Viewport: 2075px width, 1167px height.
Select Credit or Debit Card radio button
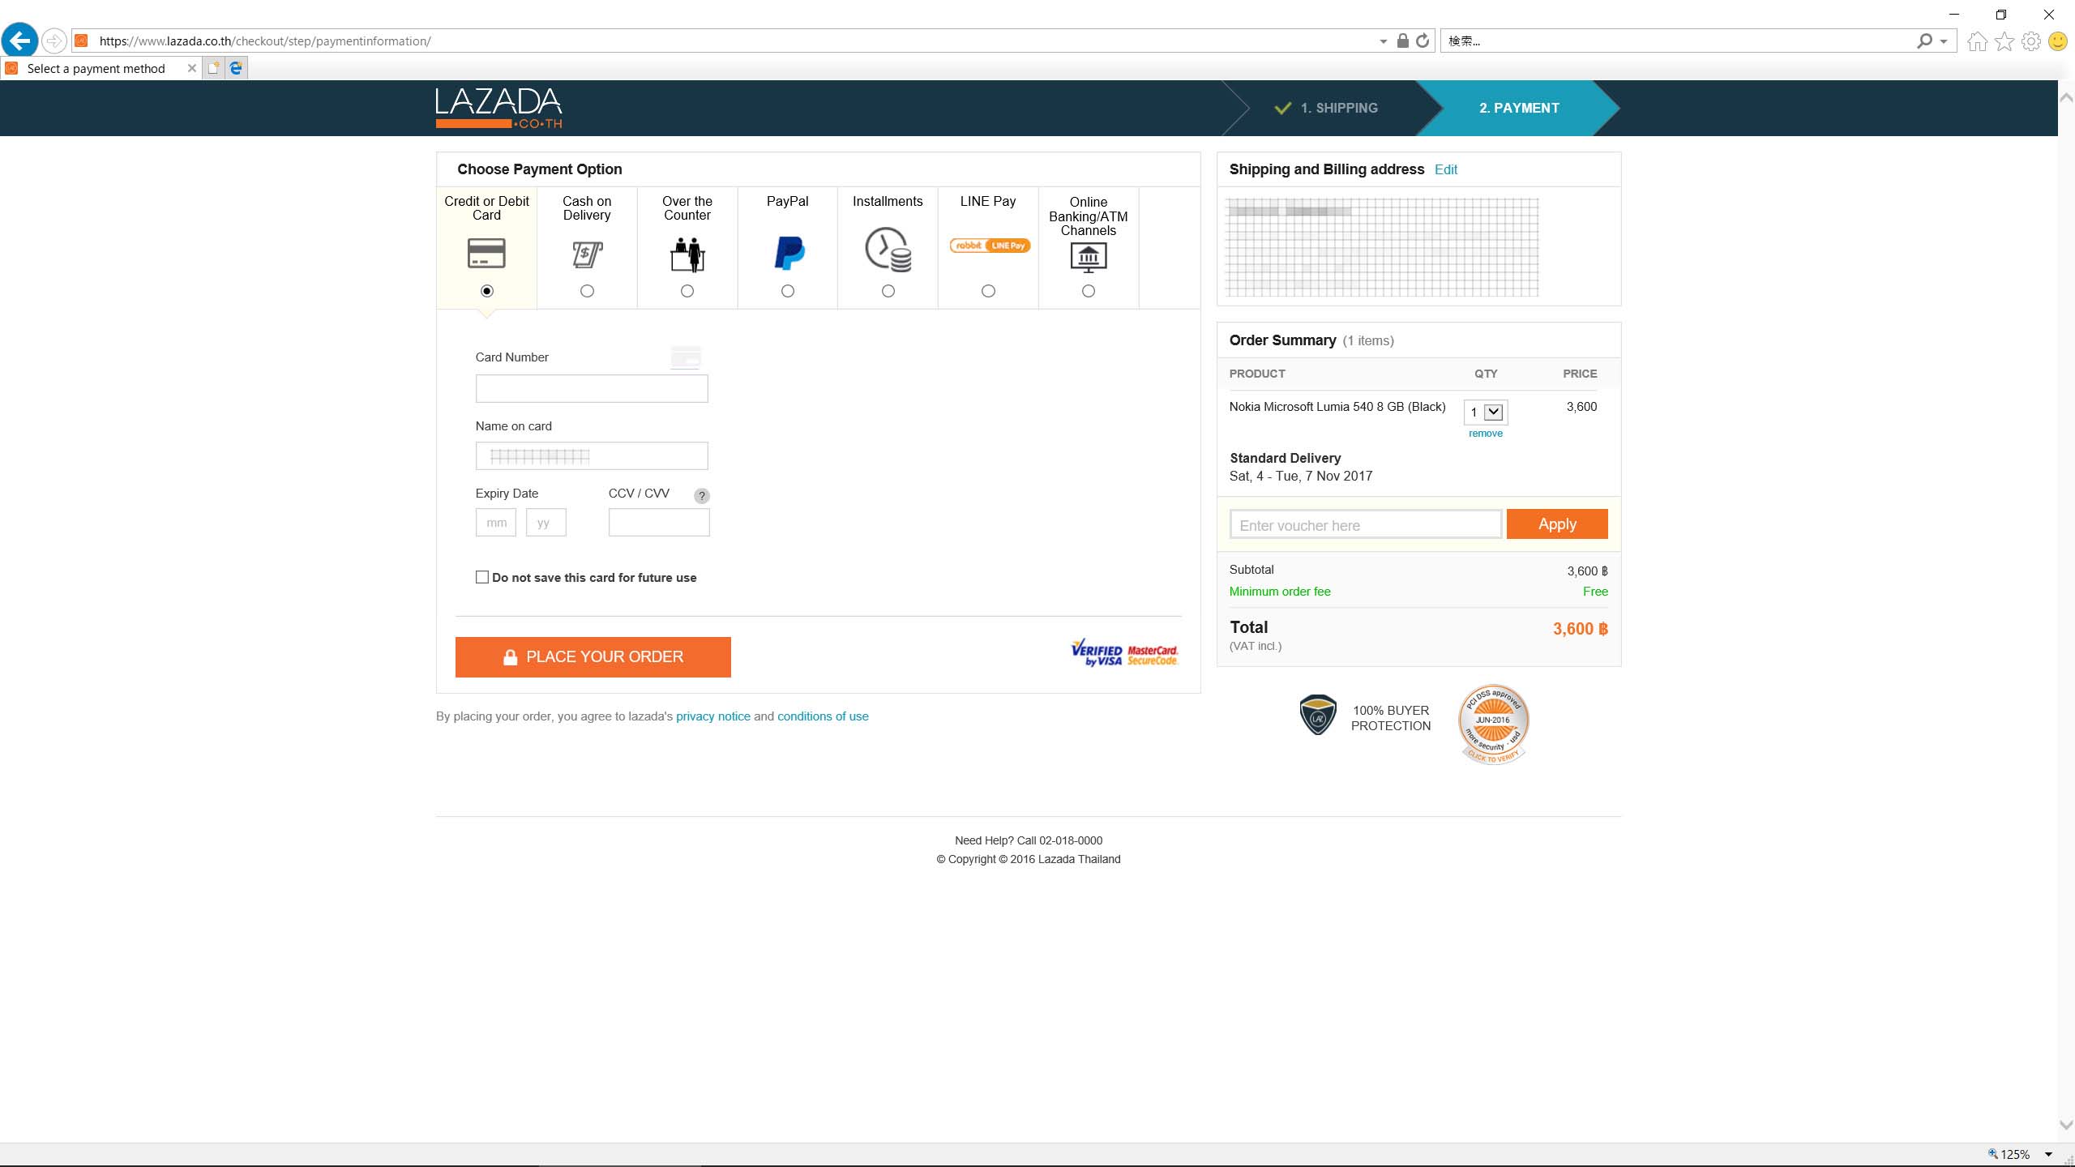click(486, 291)
